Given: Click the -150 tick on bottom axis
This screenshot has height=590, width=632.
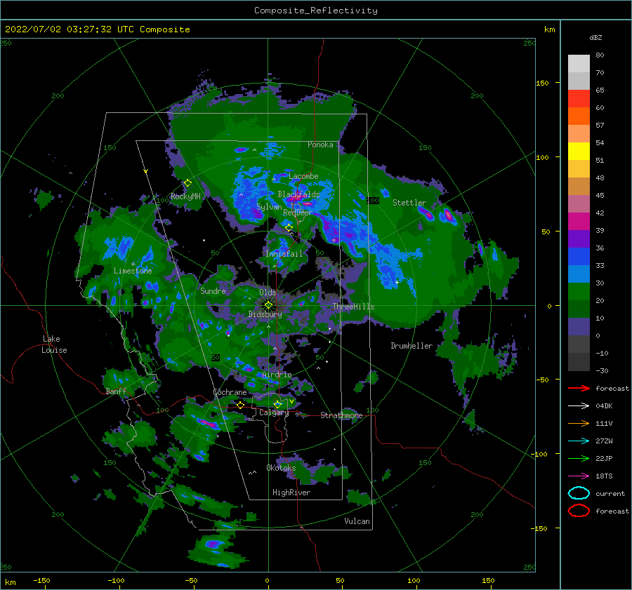Looking at the screenshot, I should point(41,580).
